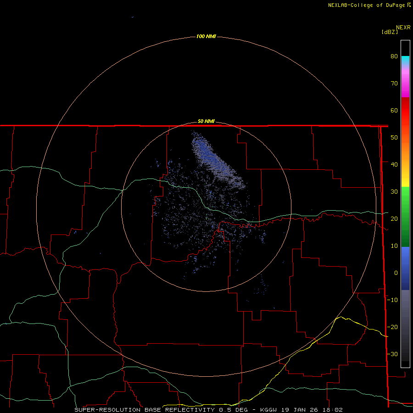Viewport: 413px width, 413px height.
Task: Click the 70 dBZ scale value
Action: tap(394, 84)
